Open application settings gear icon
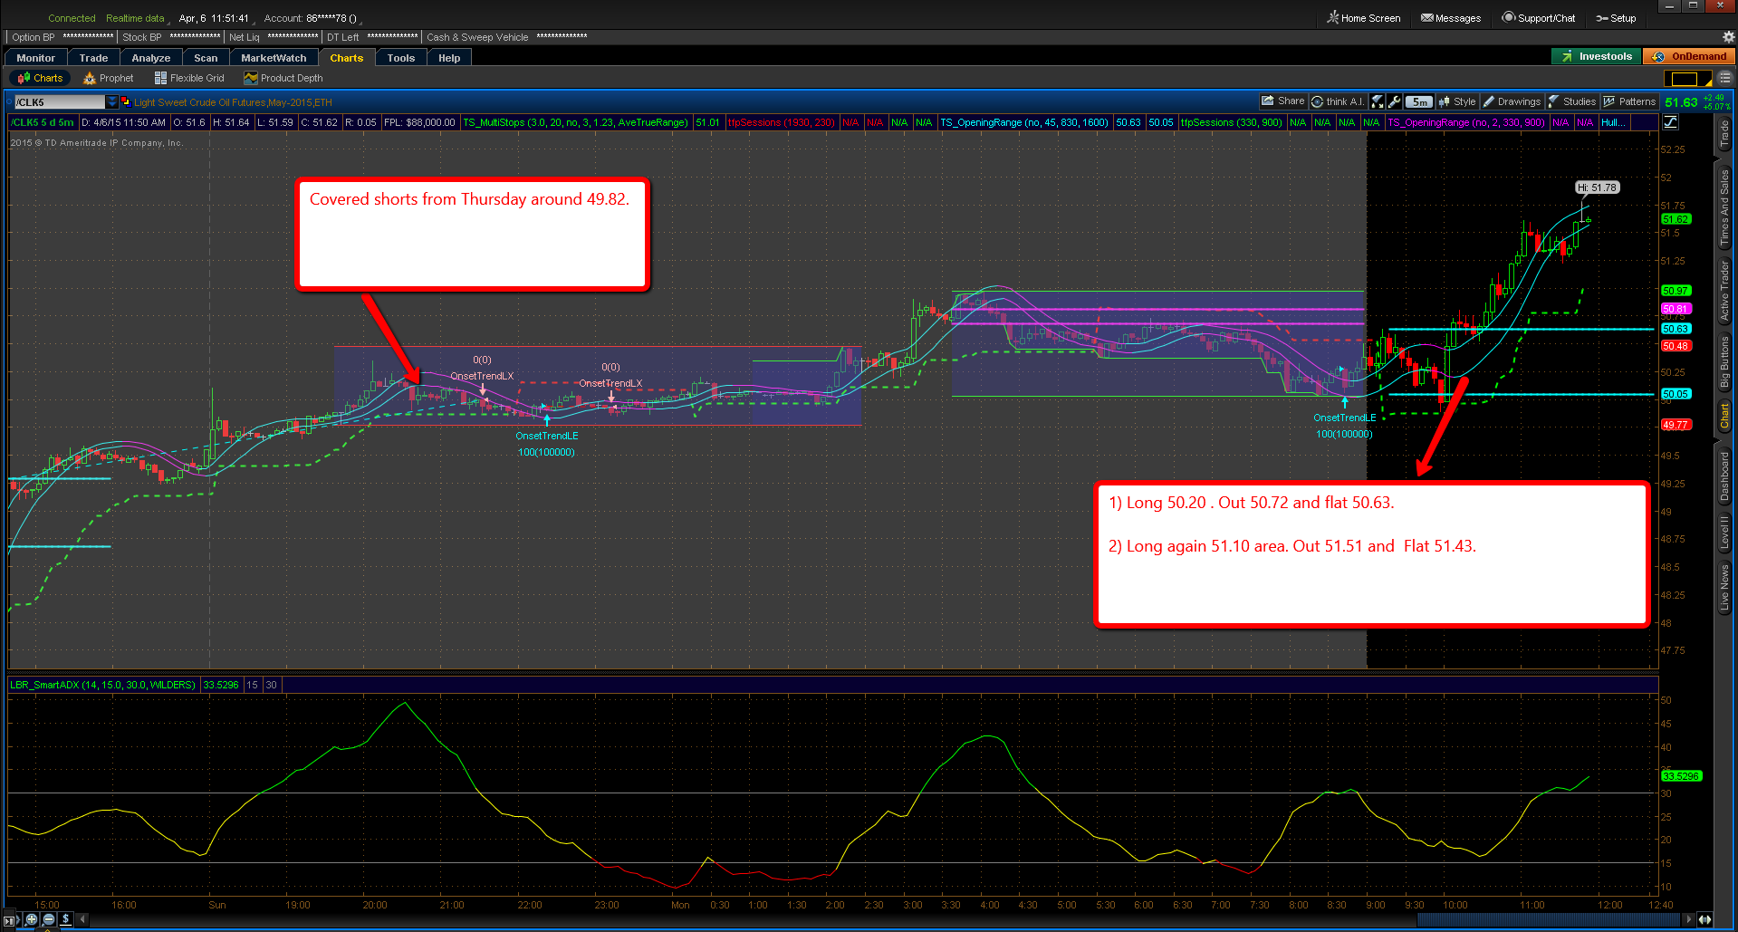This screenshot has height=932, width=1738. (1728, 37)
